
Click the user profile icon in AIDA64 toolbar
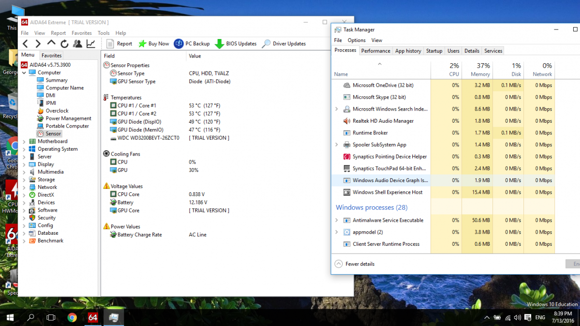(77, 44)
